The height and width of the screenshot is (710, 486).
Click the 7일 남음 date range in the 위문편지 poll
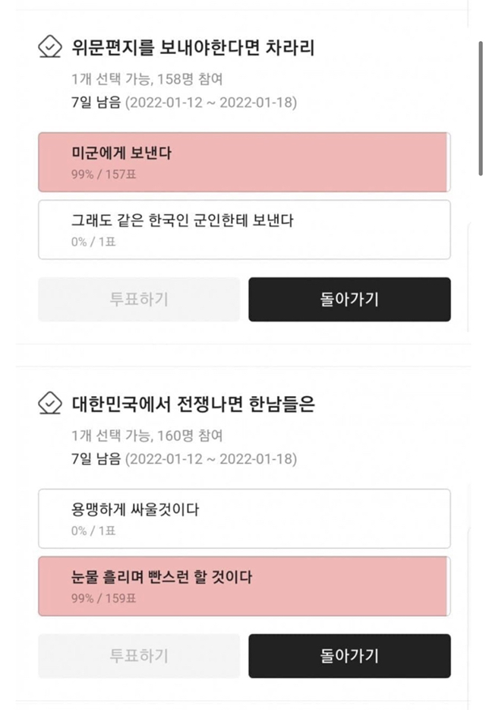(x=183, y=103)
